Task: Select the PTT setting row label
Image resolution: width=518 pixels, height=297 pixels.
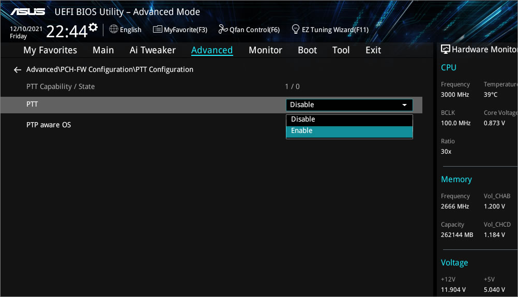Action: point(32,105)
